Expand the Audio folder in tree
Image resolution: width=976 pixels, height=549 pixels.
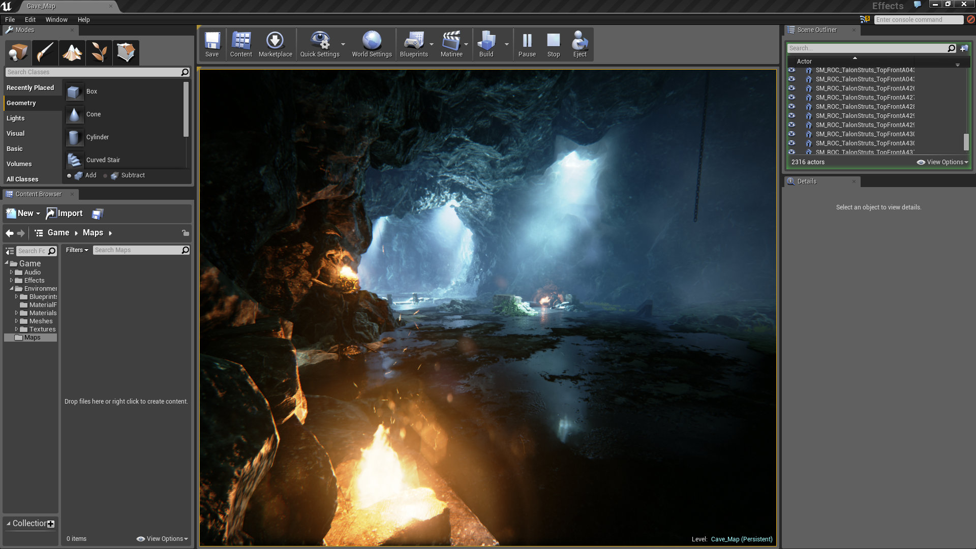click(11, 272)
